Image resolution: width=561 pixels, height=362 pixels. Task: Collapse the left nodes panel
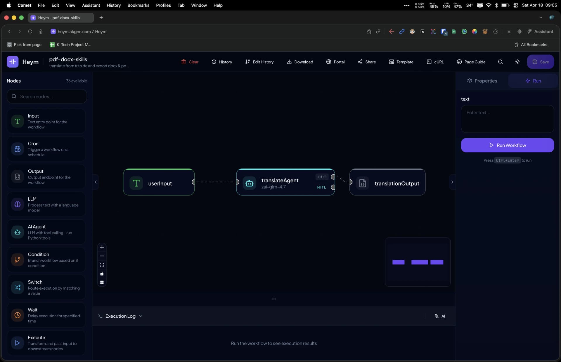point(96,182)
